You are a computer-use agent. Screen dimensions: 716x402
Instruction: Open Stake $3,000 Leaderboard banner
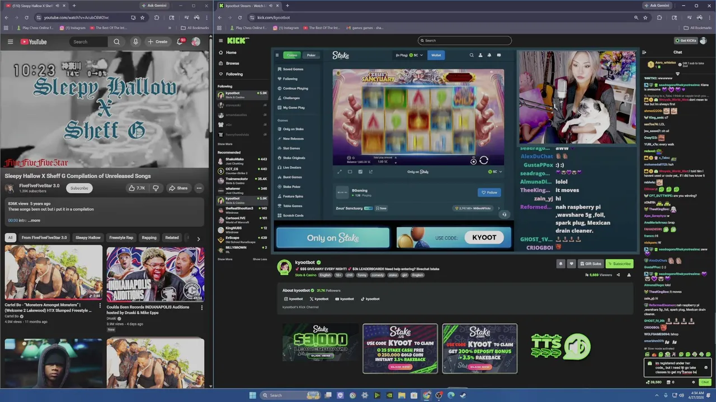coord(321,342)
